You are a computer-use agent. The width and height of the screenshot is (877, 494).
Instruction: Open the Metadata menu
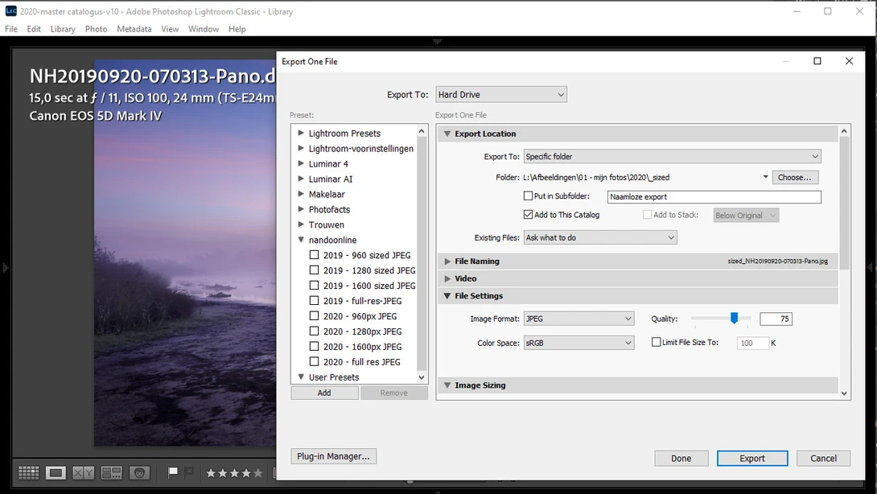134,29
